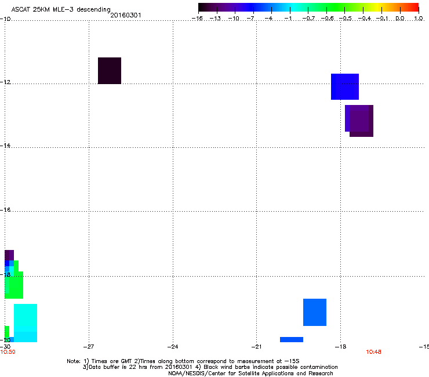This screenshot has width=429, height=377.
Task: Click the 0.0 color bar label
Action: [400, 19]
